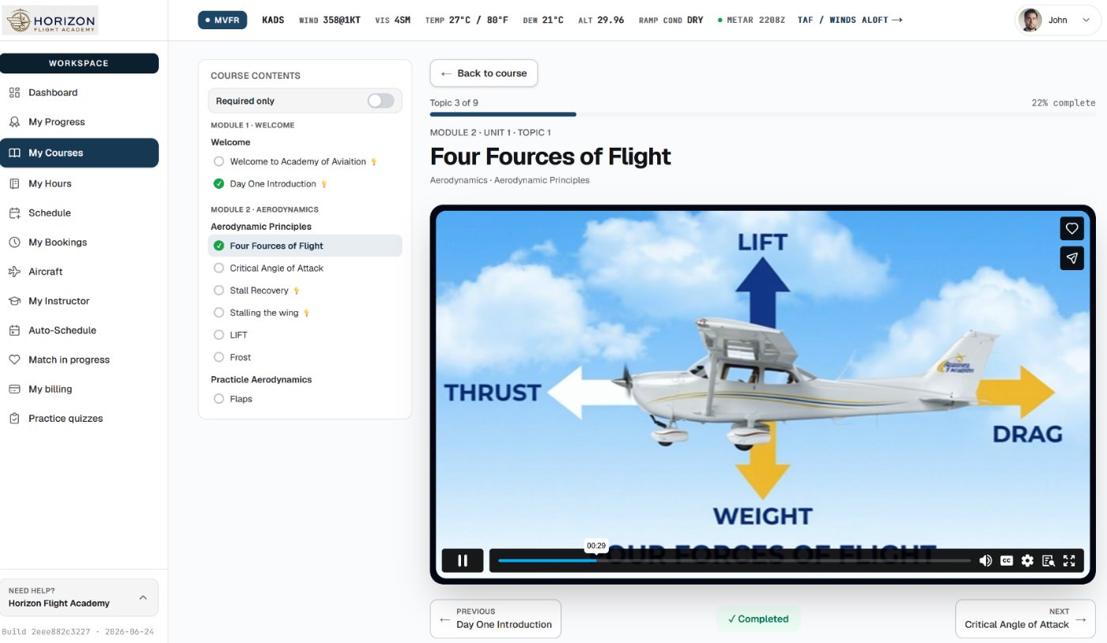Click the build version text
The width and height of the screenshot is (1107, 643).
[78, 632]
